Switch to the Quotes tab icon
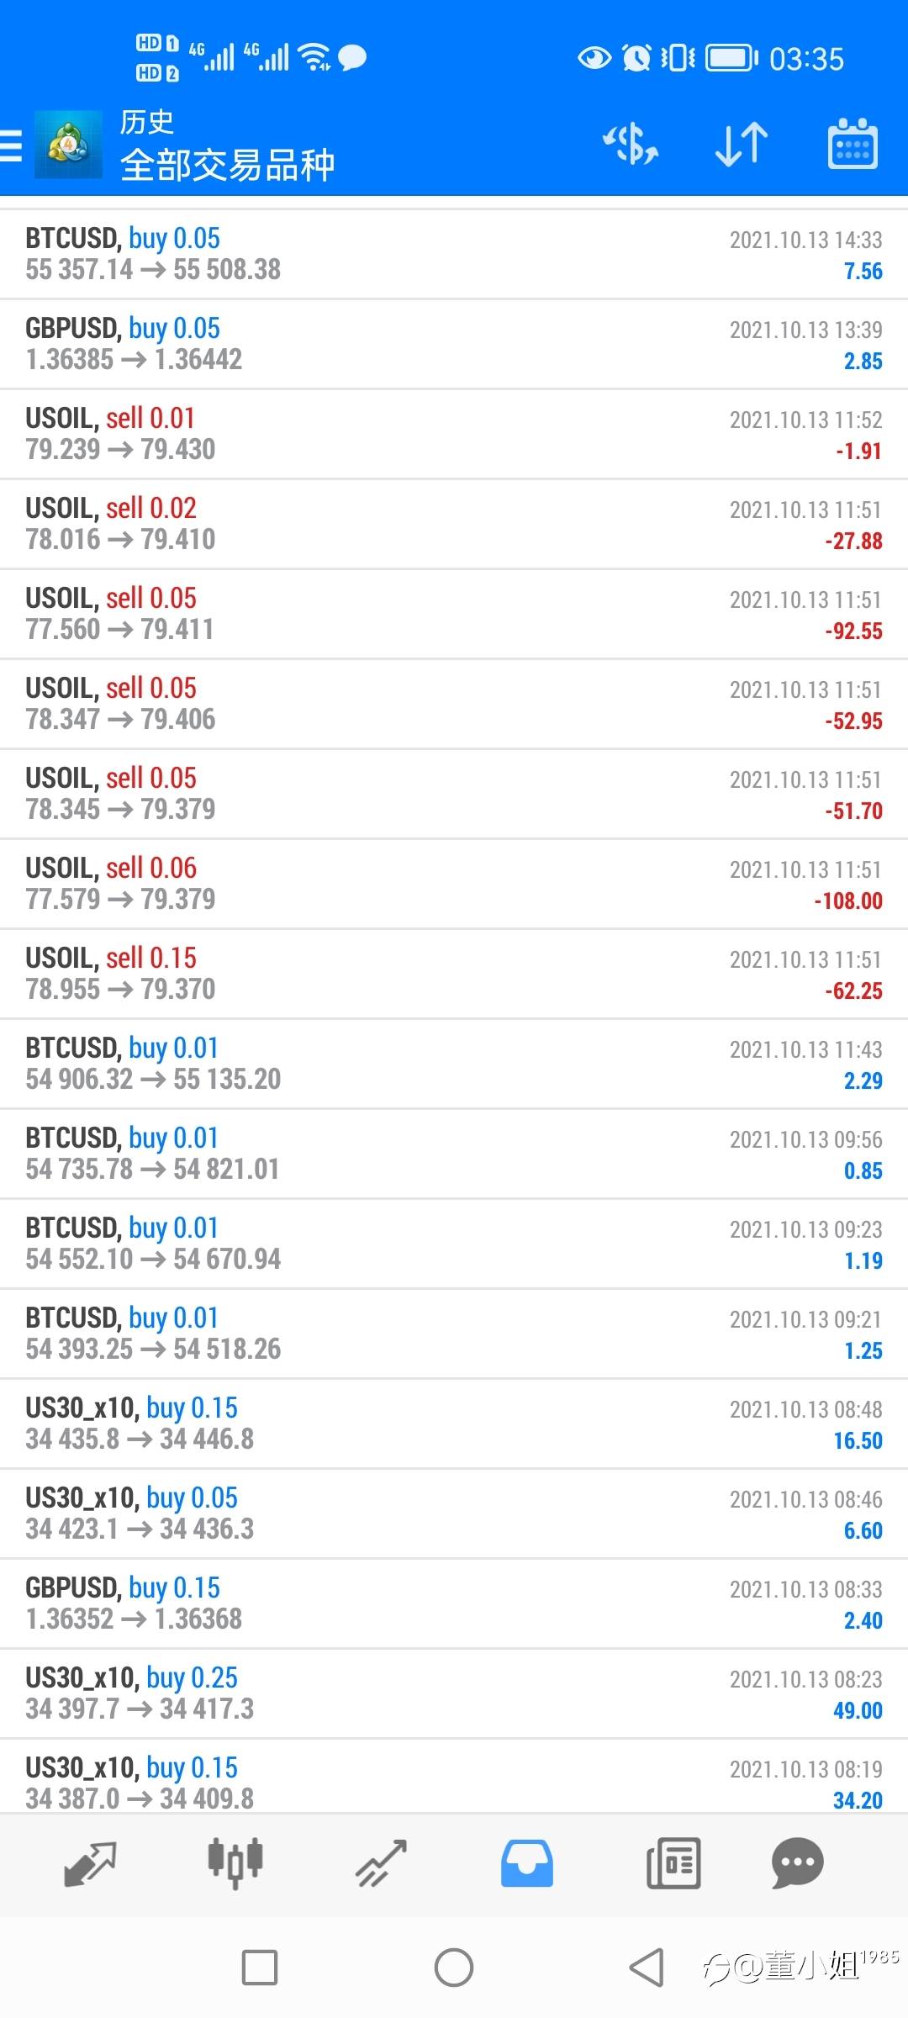 click(x=90, y=1864)
